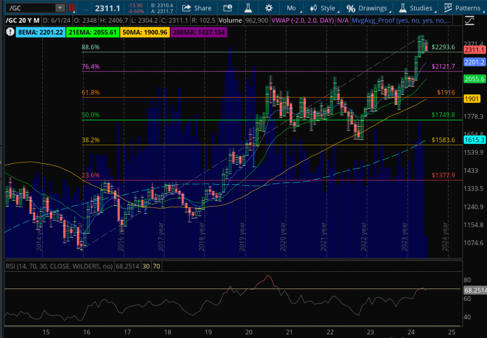The image size is (487, 338).
Task: Click the cyan 1615.3 price axis bubble
Action: [x=474, y=140]
